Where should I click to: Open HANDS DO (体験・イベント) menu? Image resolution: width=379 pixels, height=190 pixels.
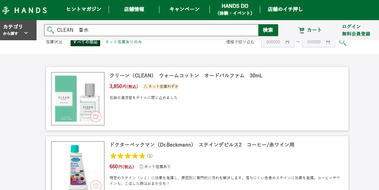coord(235,9)
